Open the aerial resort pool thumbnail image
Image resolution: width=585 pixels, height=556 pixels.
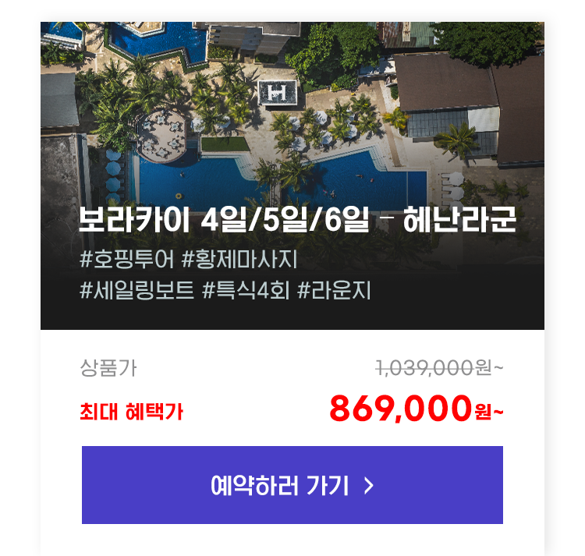(292, 175)
